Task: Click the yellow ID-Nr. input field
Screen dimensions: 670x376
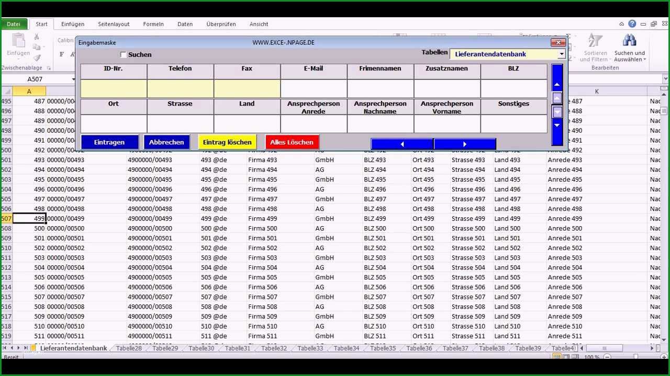Action: [114, 89]
